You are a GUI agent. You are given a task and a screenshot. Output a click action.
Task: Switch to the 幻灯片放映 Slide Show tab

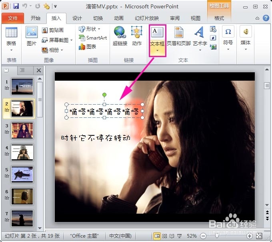tap(147, 18)
